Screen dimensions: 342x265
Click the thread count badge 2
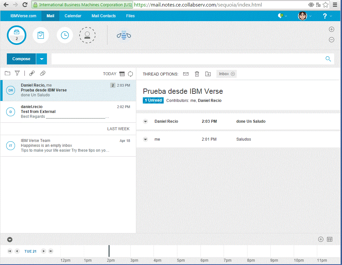[x=112, y=85]
